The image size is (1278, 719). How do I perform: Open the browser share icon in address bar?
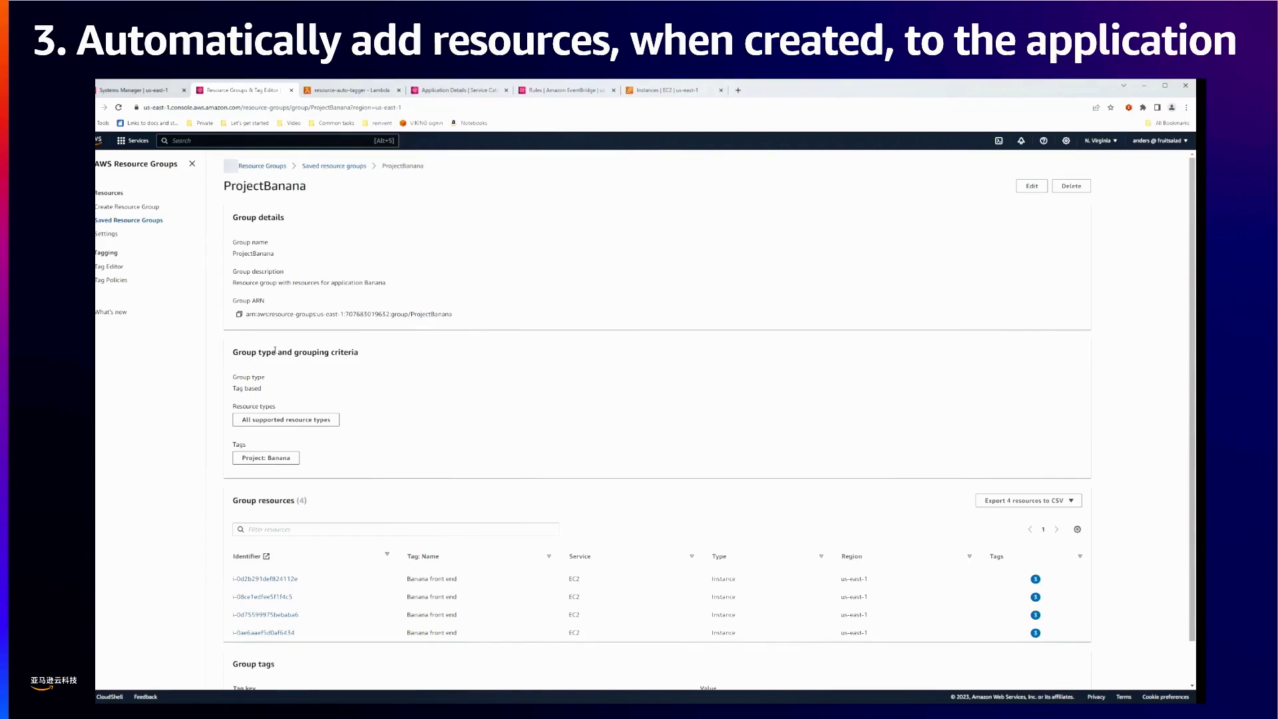[x=1096, y=107]
